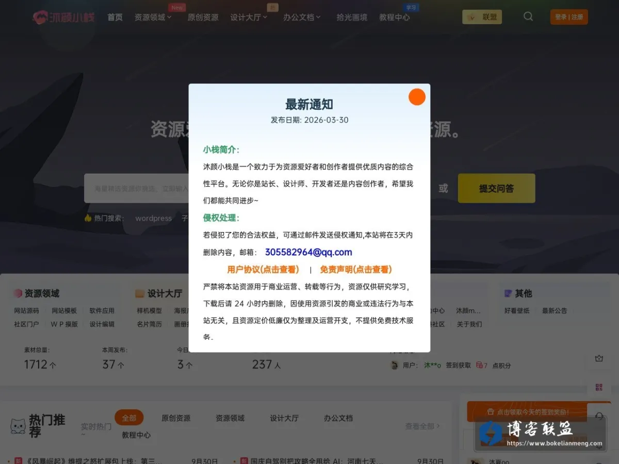Open the 最新公告 link under 其他

[x=555, y=310]
